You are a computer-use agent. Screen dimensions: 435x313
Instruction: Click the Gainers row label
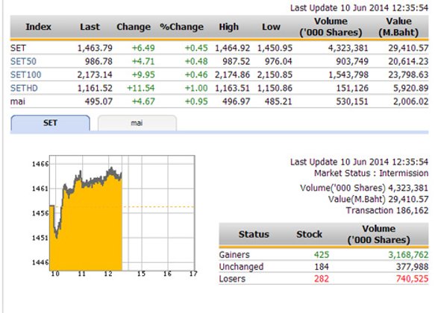pos(234,255)
